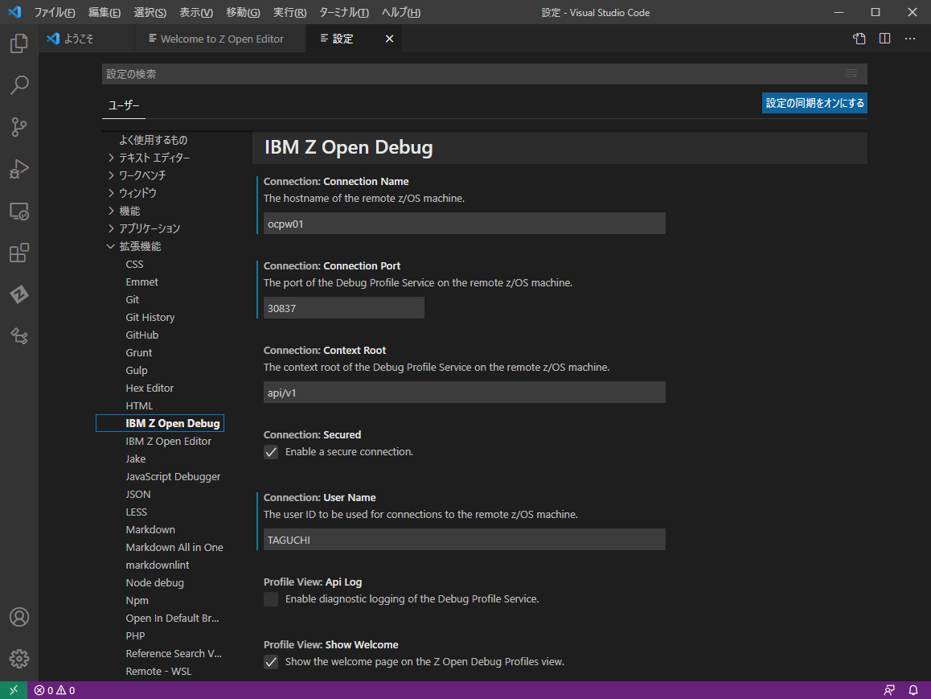Open more actions ellipsis menu
The width and height of the screenshot is (931, 699).
click(x=910, y=39)
